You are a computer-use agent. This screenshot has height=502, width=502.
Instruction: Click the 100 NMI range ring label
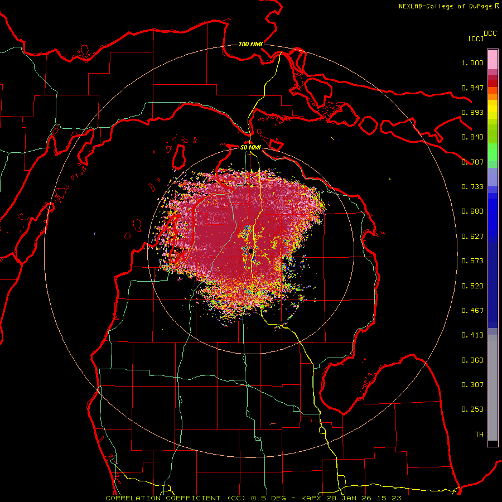pos(250,44)
